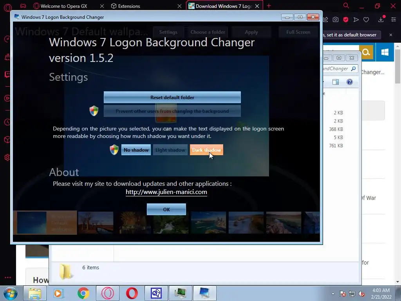401x301 pixels.
Task: Click the dimmed Full Screen button
Action: click(x=298, y=32)
